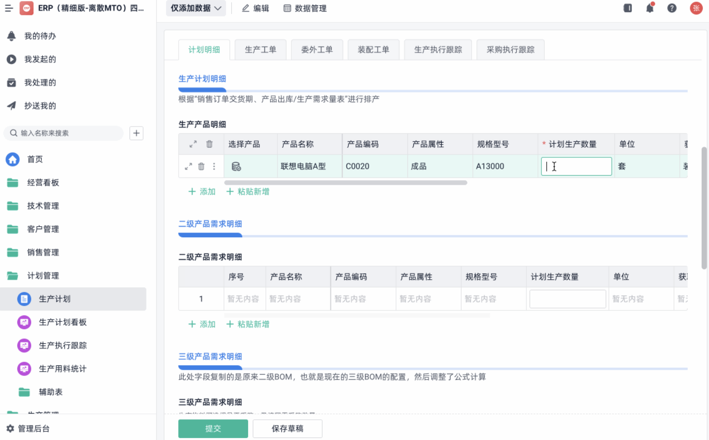Click the green 提交 button
The image size is (709, 440).
coord(213,428)
